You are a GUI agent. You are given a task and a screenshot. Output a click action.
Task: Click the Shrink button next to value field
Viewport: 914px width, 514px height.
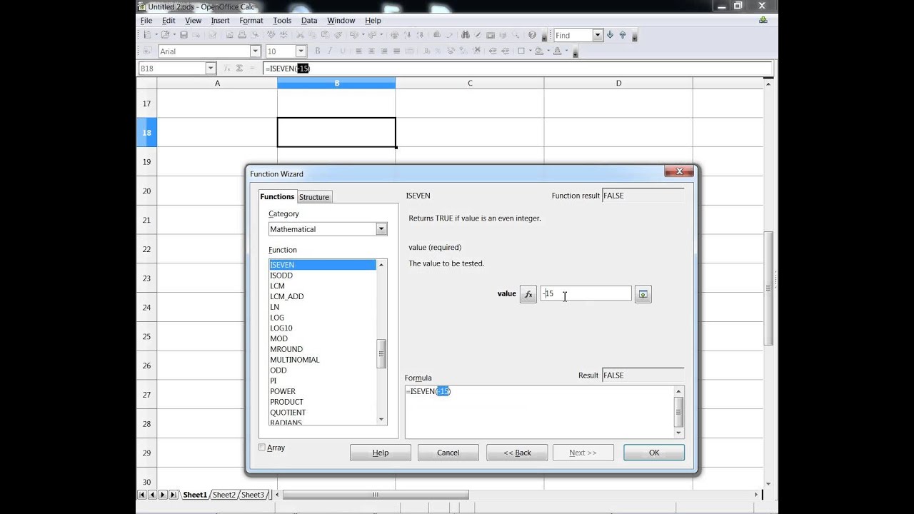pyautogui.click(x=643, y=294)
